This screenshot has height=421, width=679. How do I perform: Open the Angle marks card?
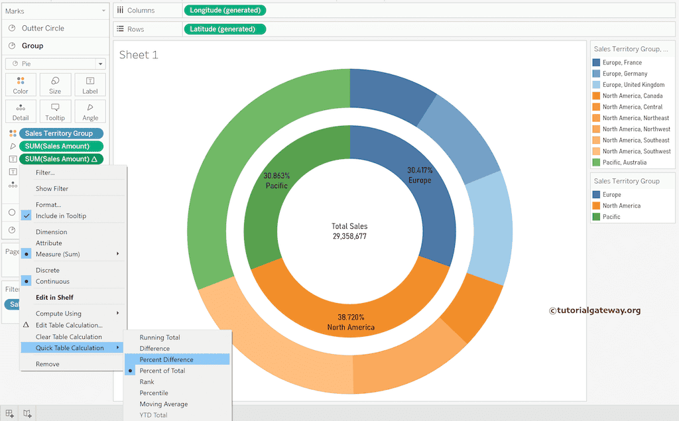tap(90, 111)
